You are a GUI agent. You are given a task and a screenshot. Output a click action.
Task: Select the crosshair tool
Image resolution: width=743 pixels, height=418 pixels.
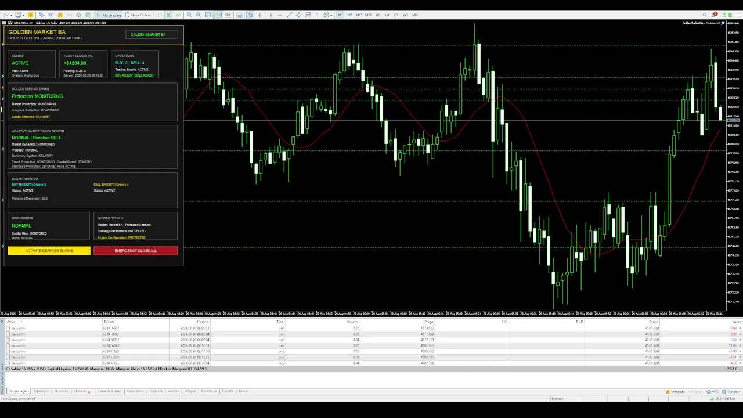260,15
